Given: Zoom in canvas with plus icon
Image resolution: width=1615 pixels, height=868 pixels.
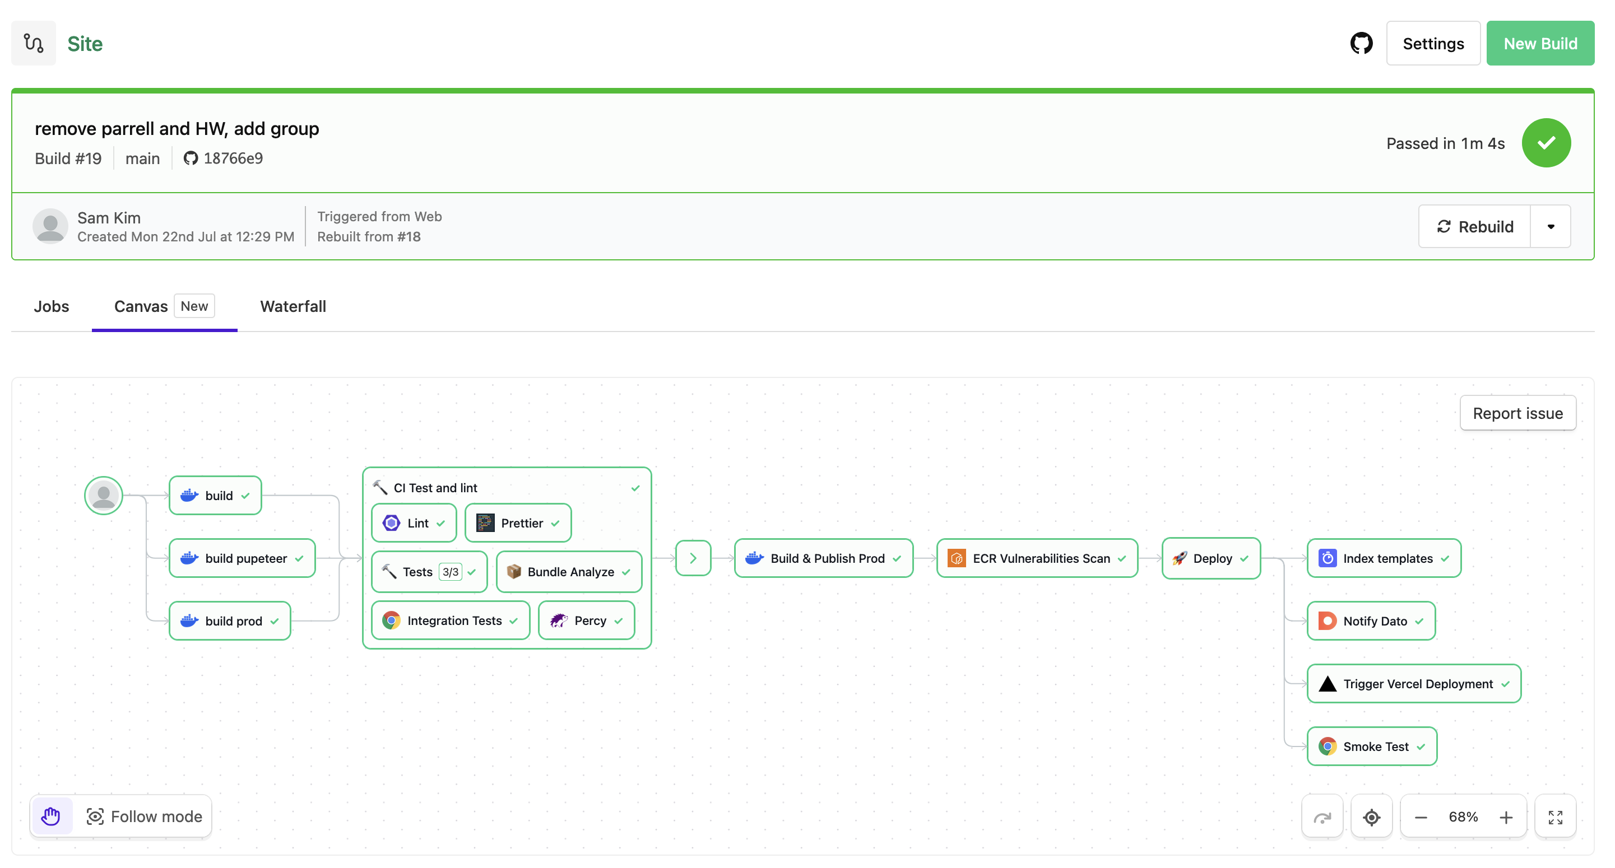Looking at the screenshot, I should (1506, 816).
